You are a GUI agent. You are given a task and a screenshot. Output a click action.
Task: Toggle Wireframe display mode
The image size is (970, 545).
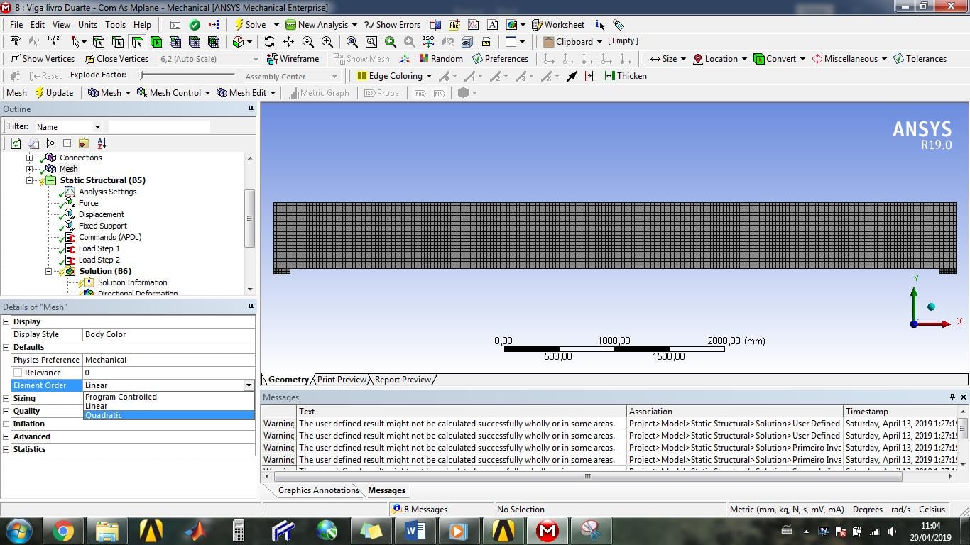click(293, 59)
